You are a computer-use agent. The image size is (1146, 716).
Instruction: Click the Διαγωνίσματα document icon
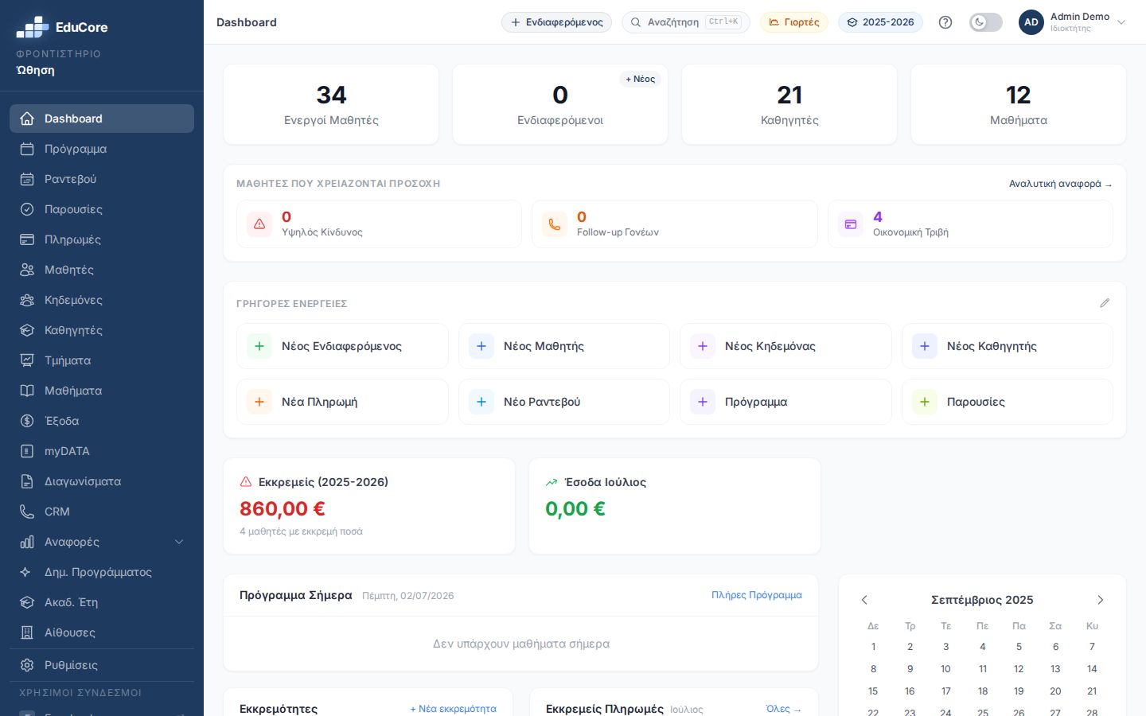pos(27,481)
